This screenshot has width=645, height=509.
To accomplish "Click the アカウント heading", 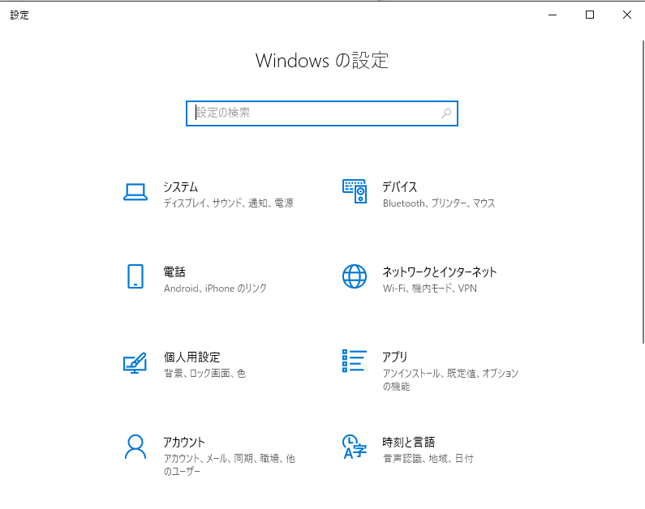I will (184, 442).
